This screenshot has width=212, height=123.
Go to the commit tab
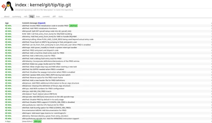(x=46, y=17)
